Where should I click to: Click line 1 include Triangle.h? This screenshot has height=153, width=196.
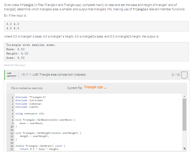pos(31,97)
